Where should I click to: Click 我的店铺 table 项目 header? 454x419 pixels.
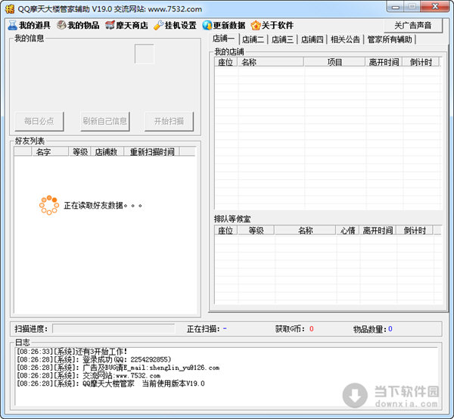click(334, 62)
